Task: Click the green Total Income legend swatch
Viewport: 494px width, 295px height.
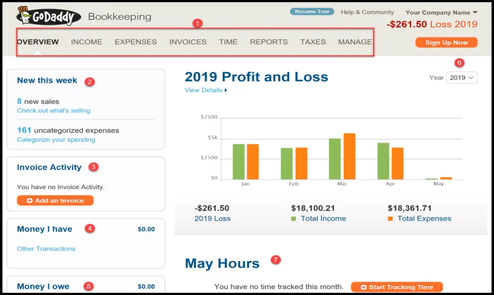Action: point(294,219)
